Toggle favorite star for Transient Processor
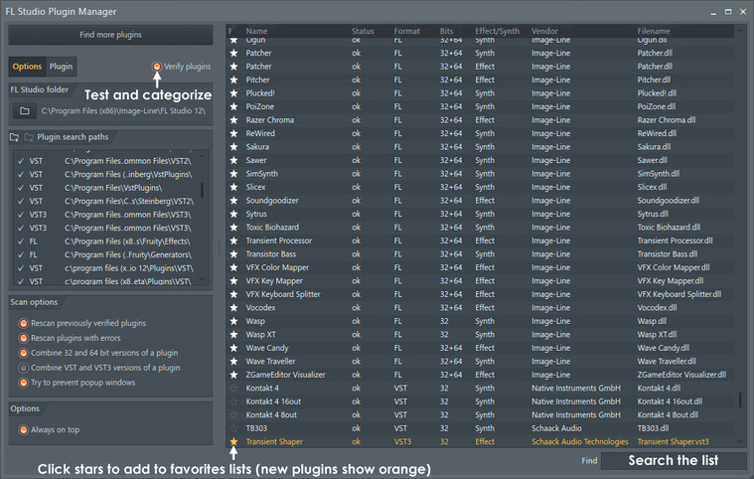 [233, 240]
